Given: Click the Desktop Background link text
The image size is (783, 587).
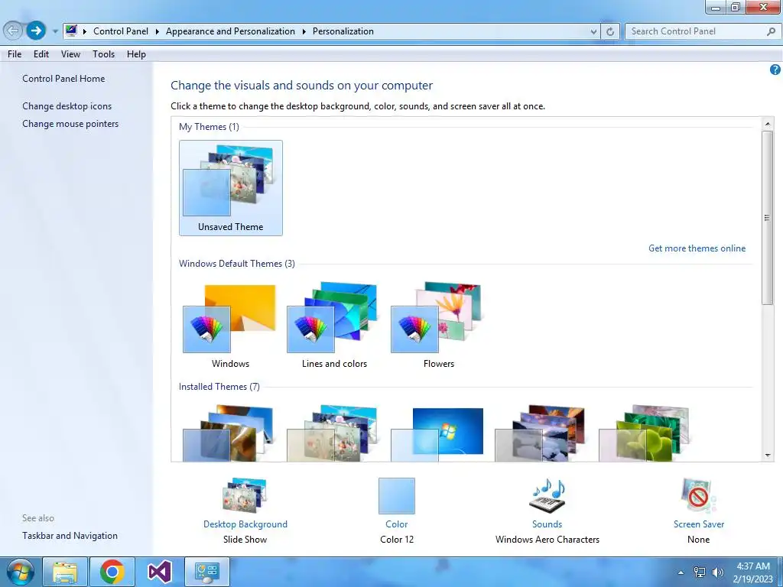Looking at the screenshot, I should tap(245, 524).
